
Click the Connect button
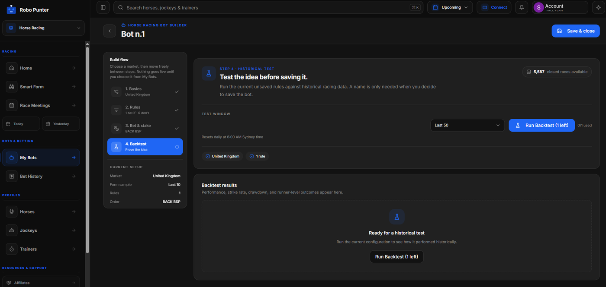tap(494, 7)
